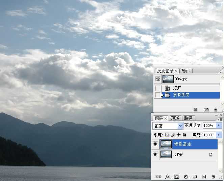224x181 pixels.
Task: Create a new layer group with the folder icon
Action: [x=195, y=177]
